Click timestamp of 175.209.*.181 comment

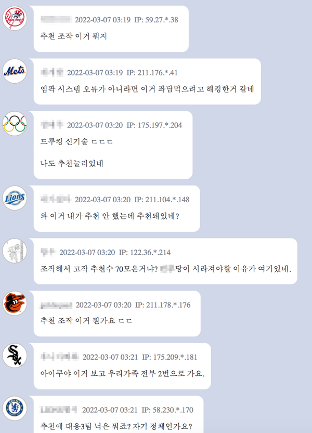(110, 357)
